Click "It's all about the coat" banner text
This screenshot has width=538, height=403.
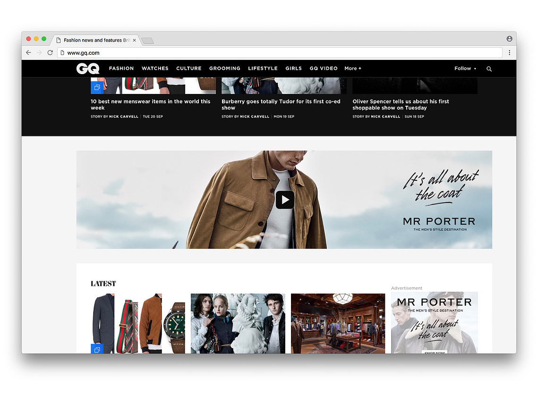pos(441,187)
